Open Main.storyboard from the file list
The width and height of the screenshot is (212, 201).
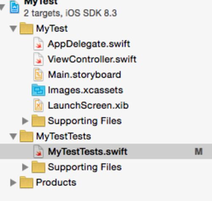point(84,75)
